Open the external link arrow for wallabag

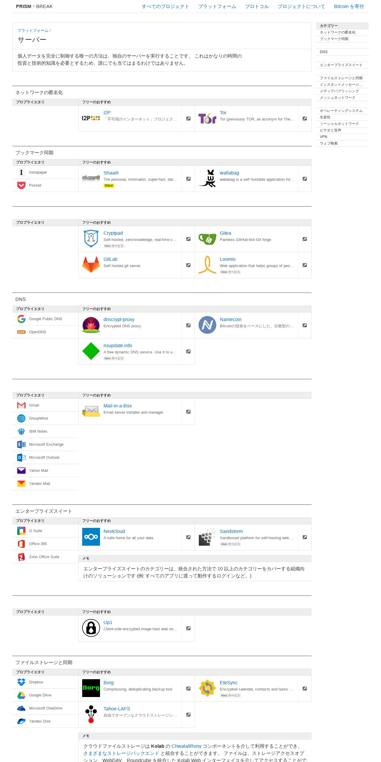(x=304, y=179)
